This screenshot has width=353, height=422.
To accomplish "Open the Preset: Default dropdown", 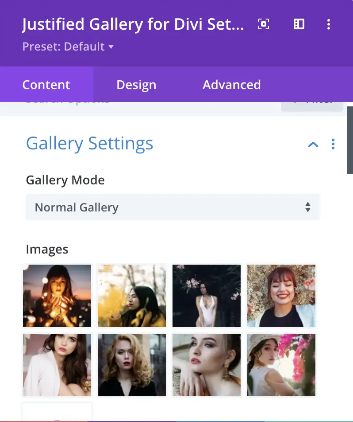I will click(x=68, y=47).
